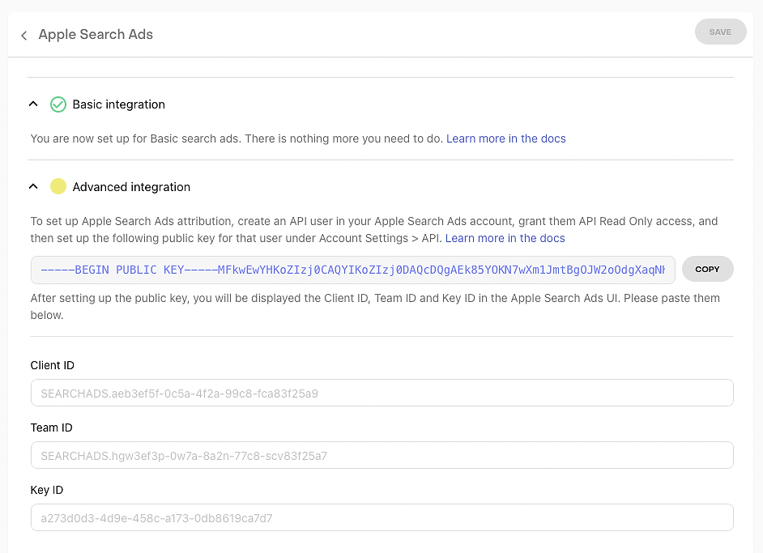Viewport: 763px width, 553px height.
Task: Copy the public key
Action: (x=708, y=269)
